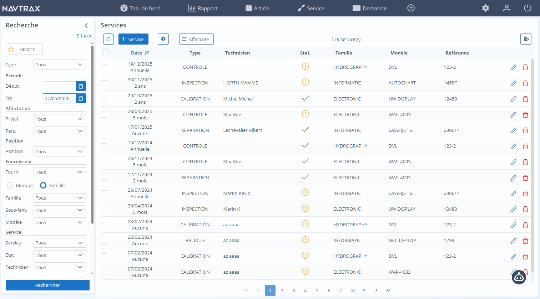
Task: Click the user account icon in the navbar
Action: pyautogui.click(x=507, y=8)
